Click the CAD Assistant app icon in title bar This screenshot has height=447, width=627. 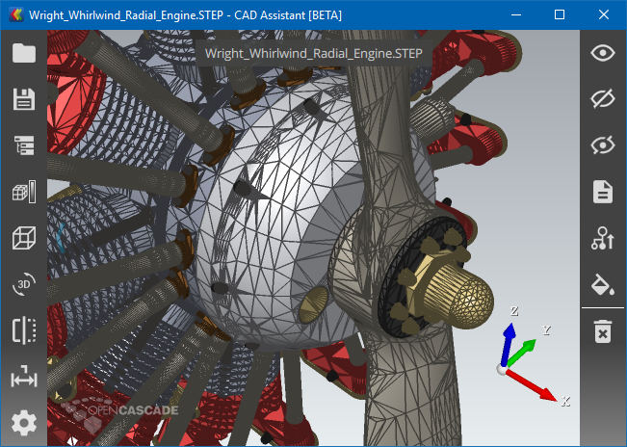point(16,15)
